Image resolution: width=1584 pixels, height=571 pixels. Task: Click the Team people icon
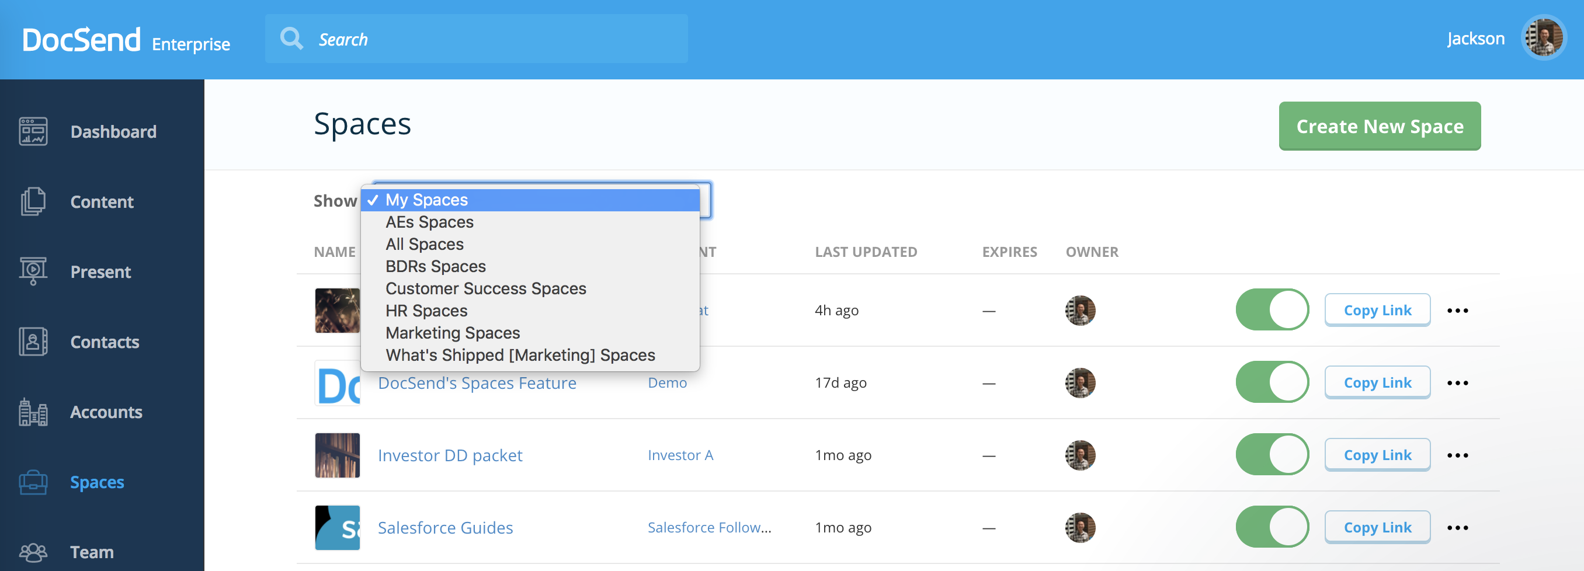[x=33, y=552]
